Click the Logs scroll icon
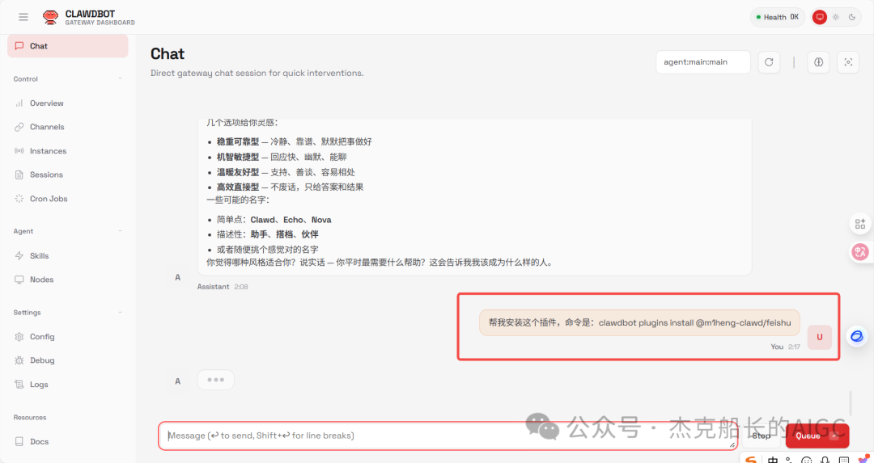Image resolution: width=874 pixels, height=463 pixels. [x=19, y=384]
